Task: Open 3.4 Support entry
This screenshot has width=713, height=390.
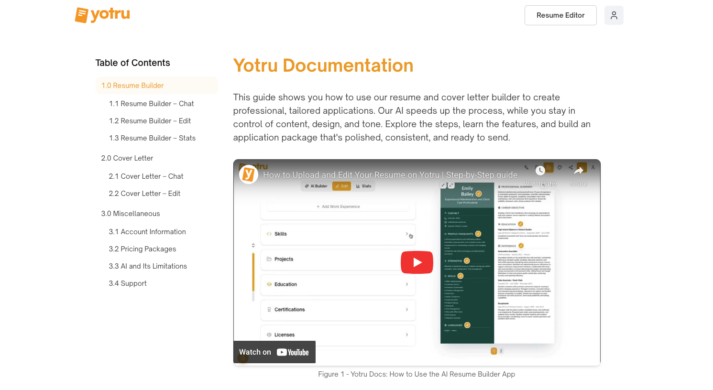Action: pos(128,283)
